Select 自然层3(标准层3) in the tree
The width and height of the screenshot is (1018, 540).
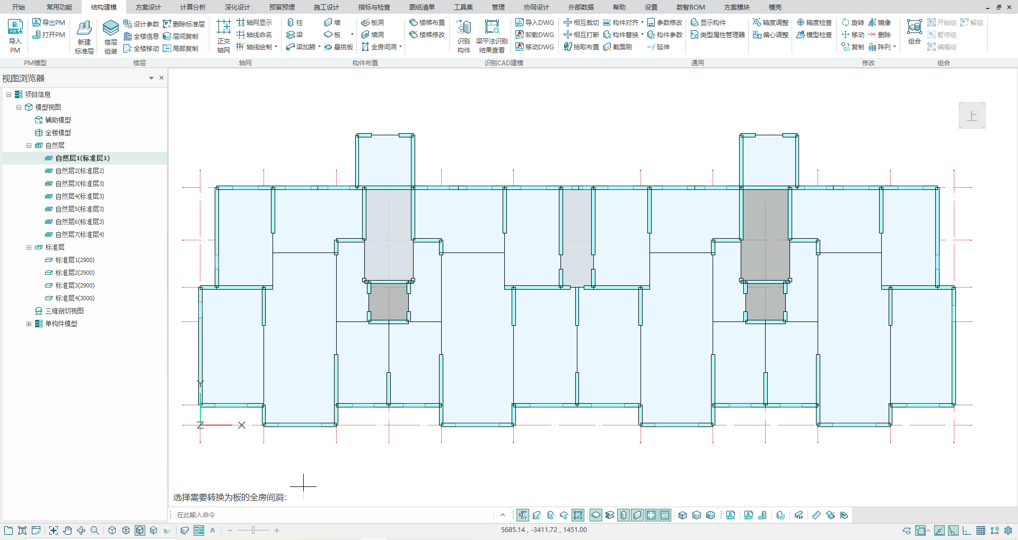click(x=80, y=184)
